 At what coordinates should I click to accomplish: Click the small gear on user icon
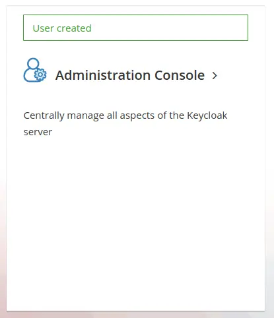[x=40, y=75]
